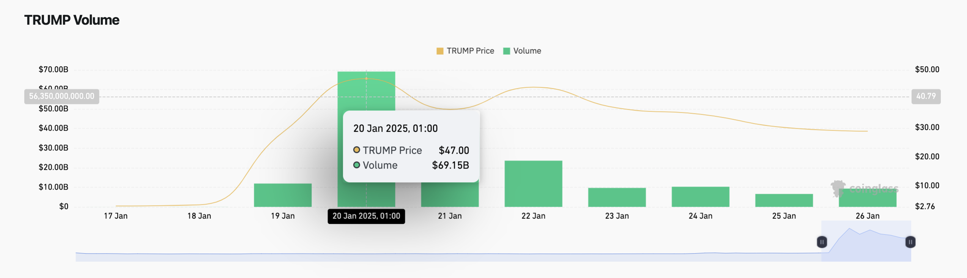
Task: Select the 24 Jan volume bar
Action: pos(700,197)
